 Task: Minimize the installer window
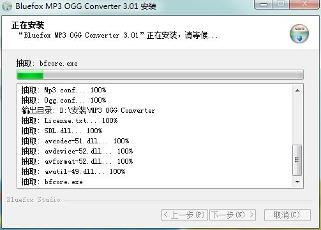pos(263,4)
